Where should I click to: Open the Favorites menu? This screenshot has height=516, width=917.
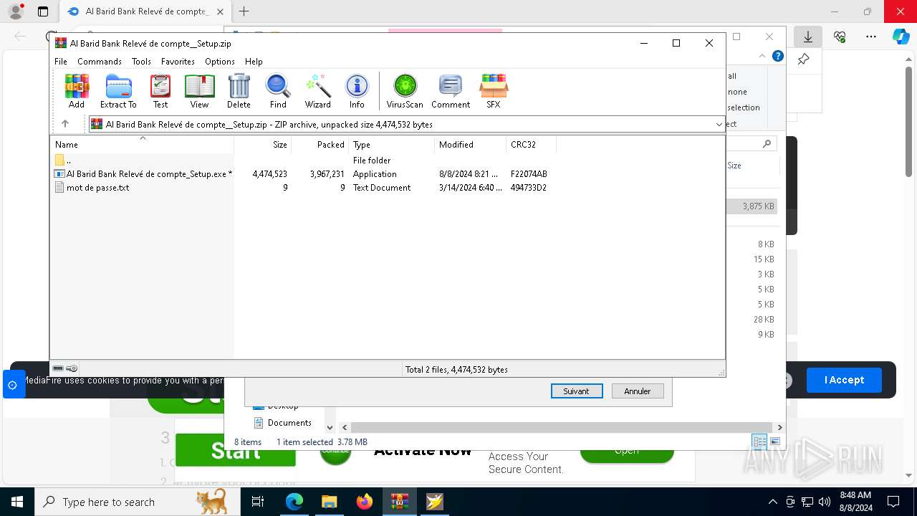click(x=178, y=62)
